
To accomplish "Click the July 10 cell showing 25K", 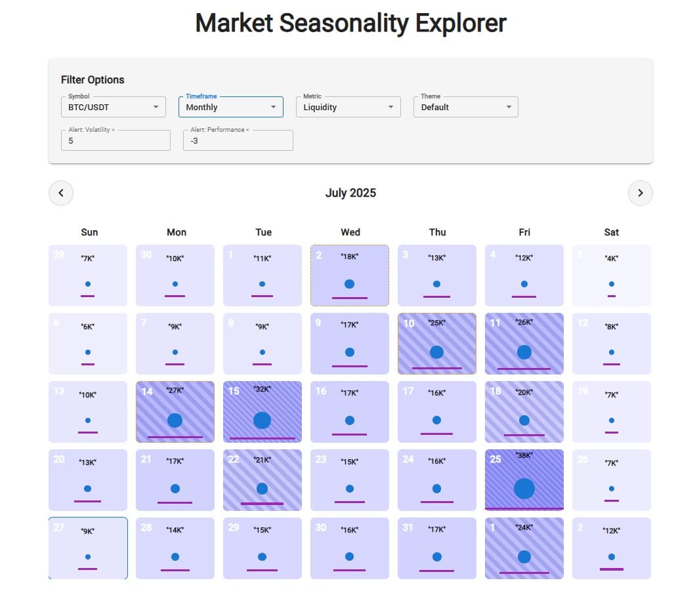I will coord(437,344).
